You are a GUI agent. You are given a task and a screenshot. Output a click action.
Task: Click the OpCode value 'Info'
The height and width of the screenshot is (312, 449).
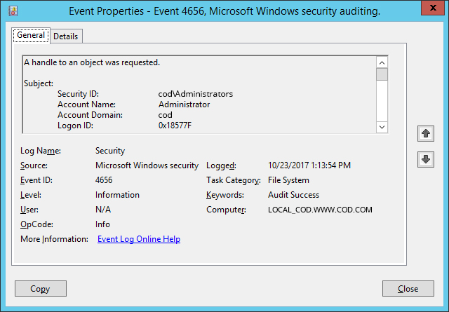click(102, 224)
